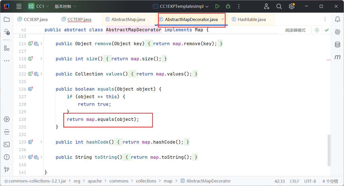This screenshot has height=186, width=344.
Task: Switch to the Hashtable.java tab
Action: point(252,19)
